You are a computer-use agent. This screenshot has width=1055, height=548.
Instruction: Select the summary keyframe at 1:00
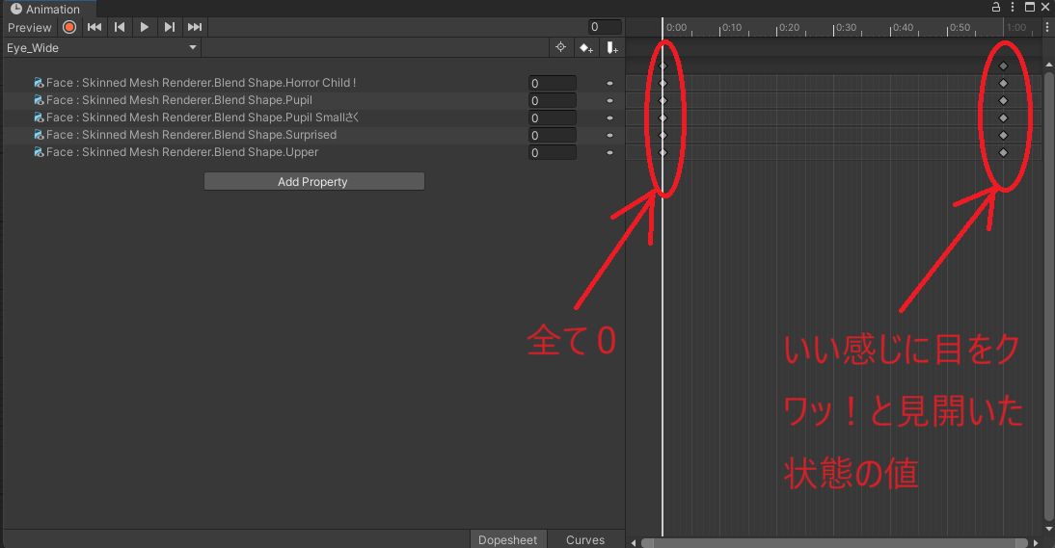coord(1003,65)
